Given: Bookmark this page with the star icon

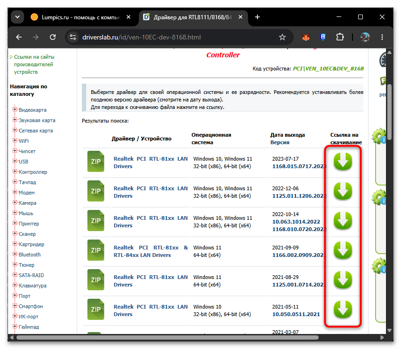Looking at the screenshot, I should (282, 37).
